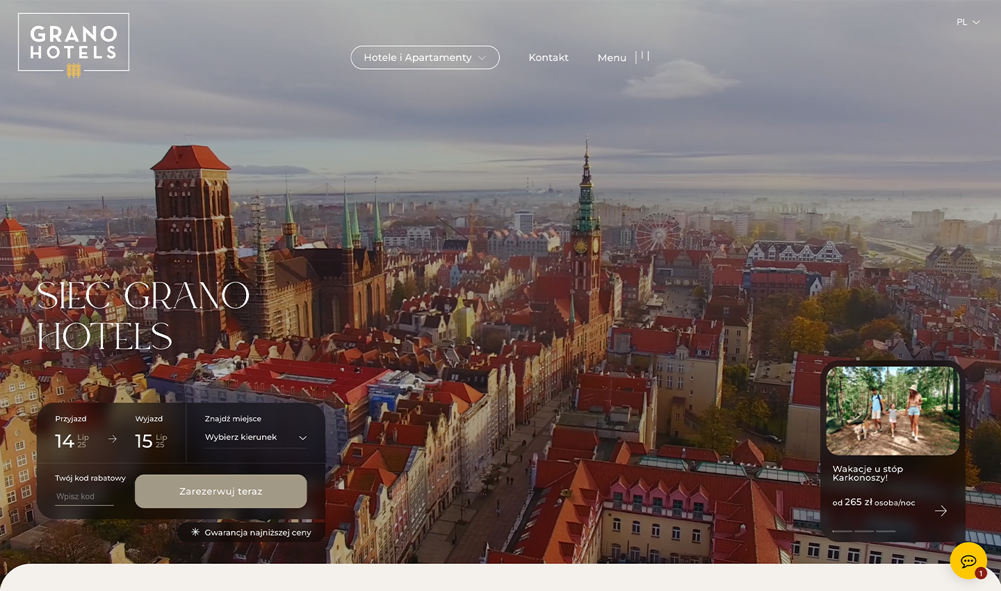Select the third slide indicator on offer card
This screenshot has height=591, width=1001.
point(886,531)
